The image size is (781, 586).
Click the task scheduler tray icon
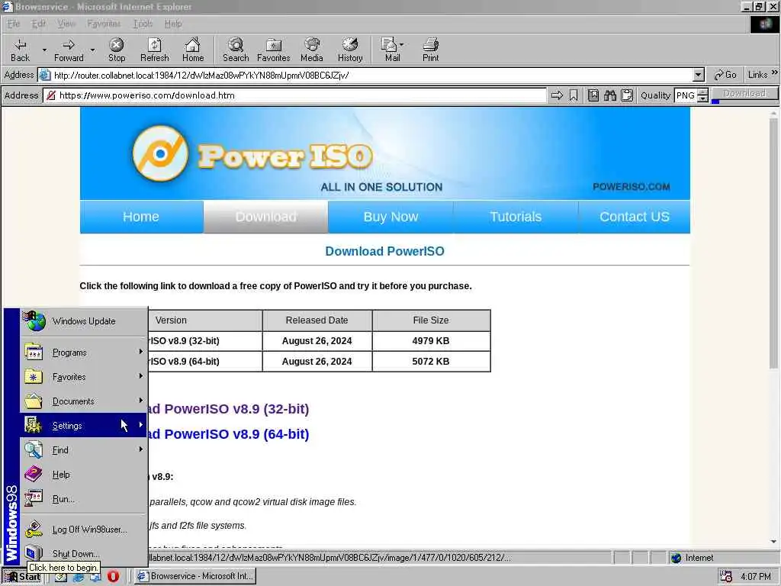tap(726, 577)
